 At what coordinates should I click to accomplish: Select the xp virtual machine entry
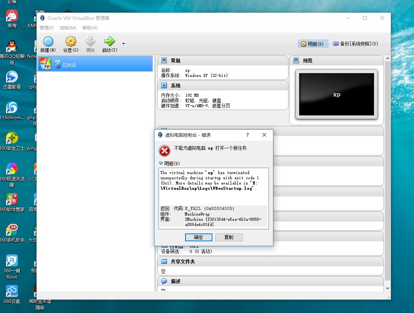pyautogui.click(x=95, y=63)
